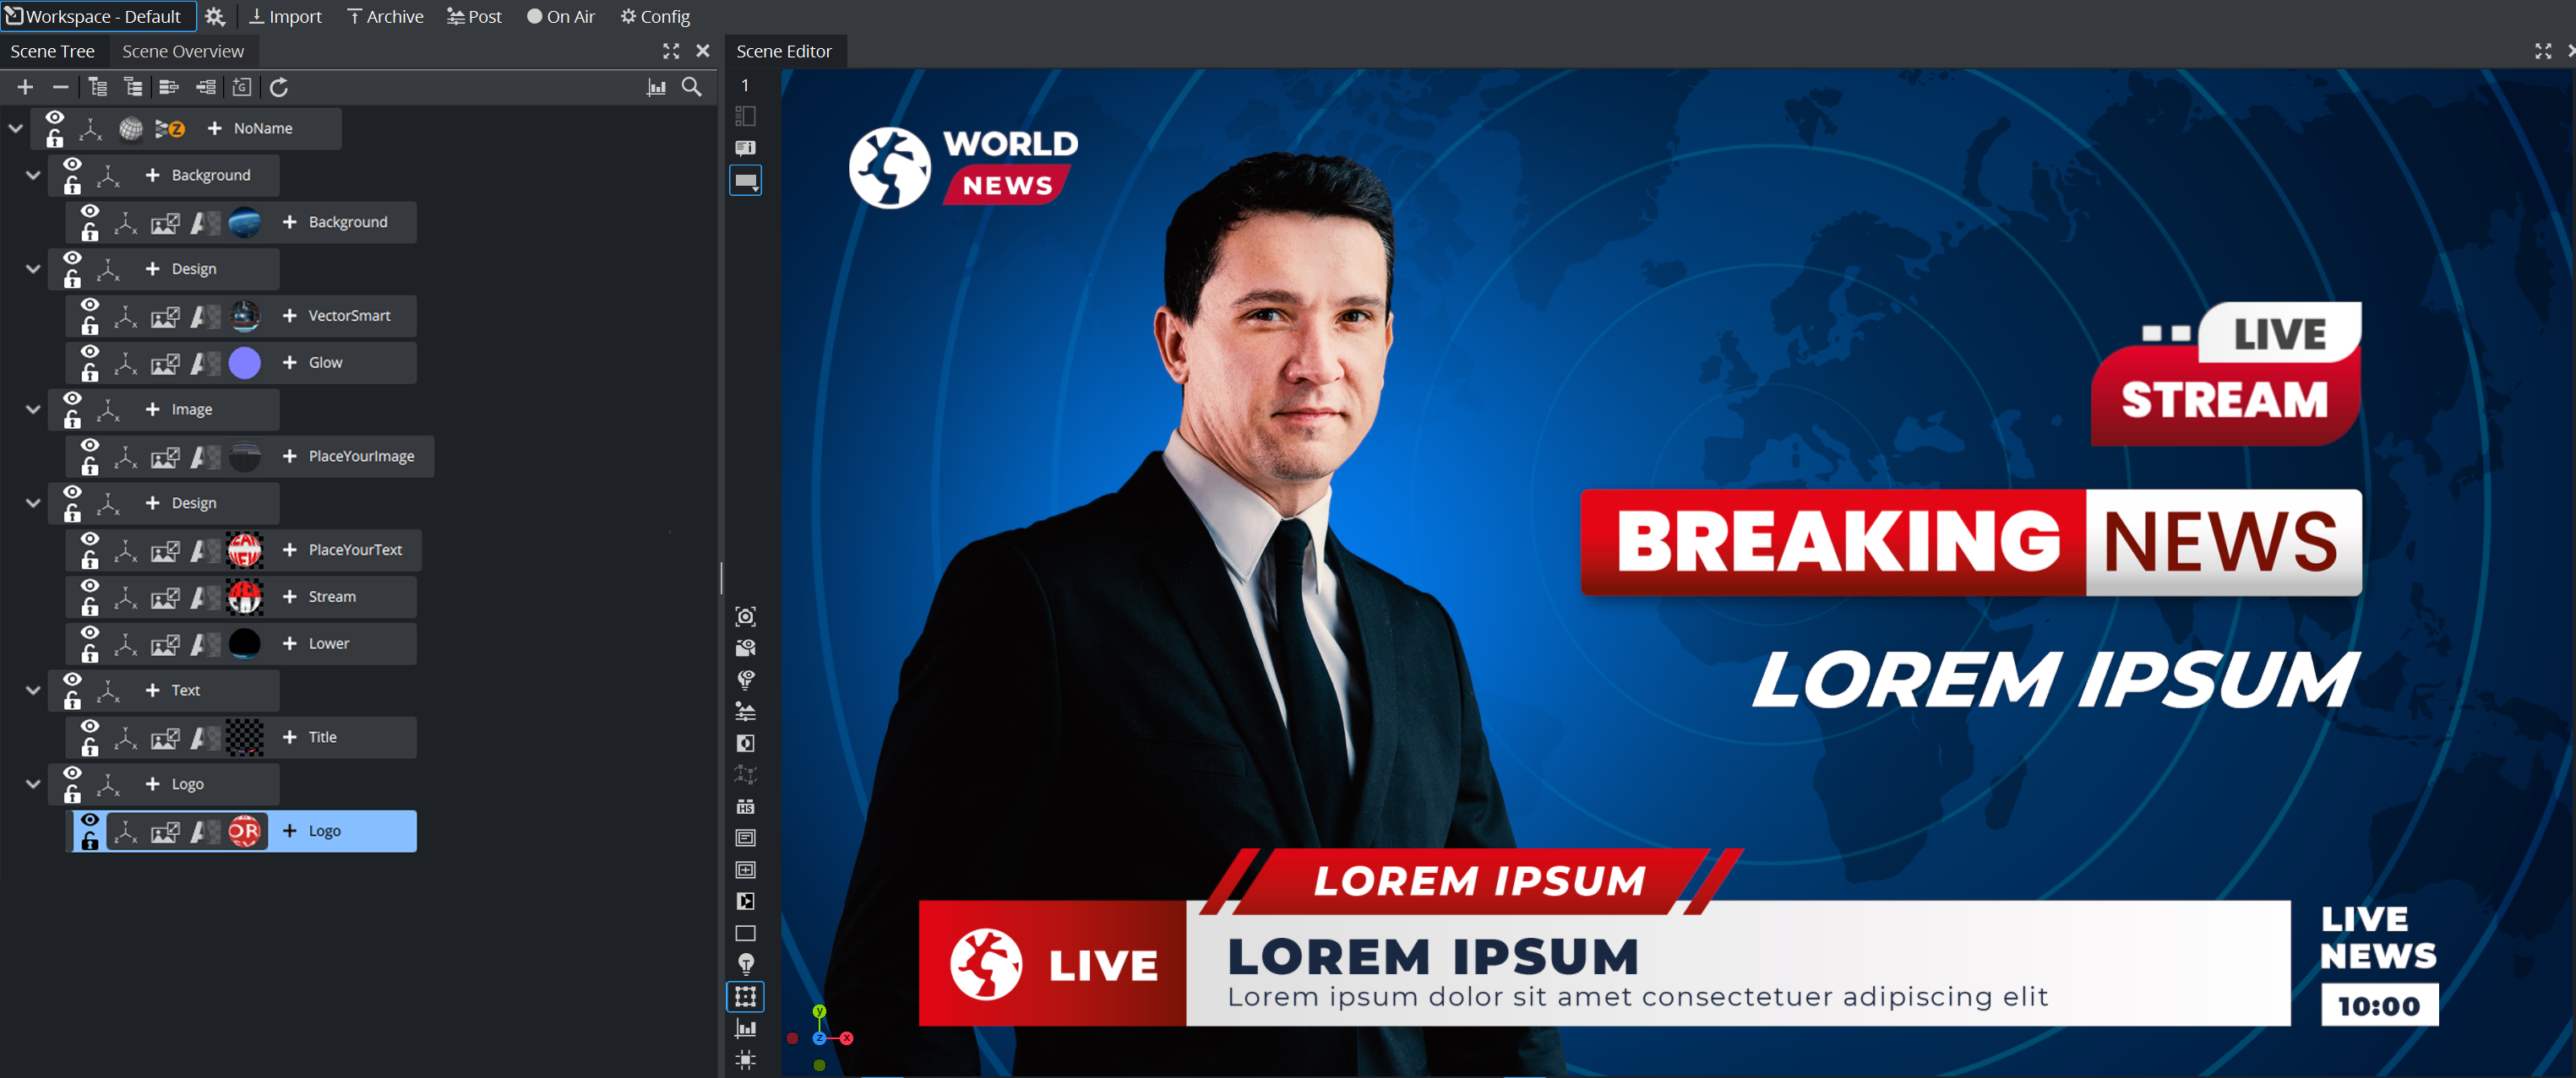
Task: Click the refresh scene tree icon
Action: point(279,88)
